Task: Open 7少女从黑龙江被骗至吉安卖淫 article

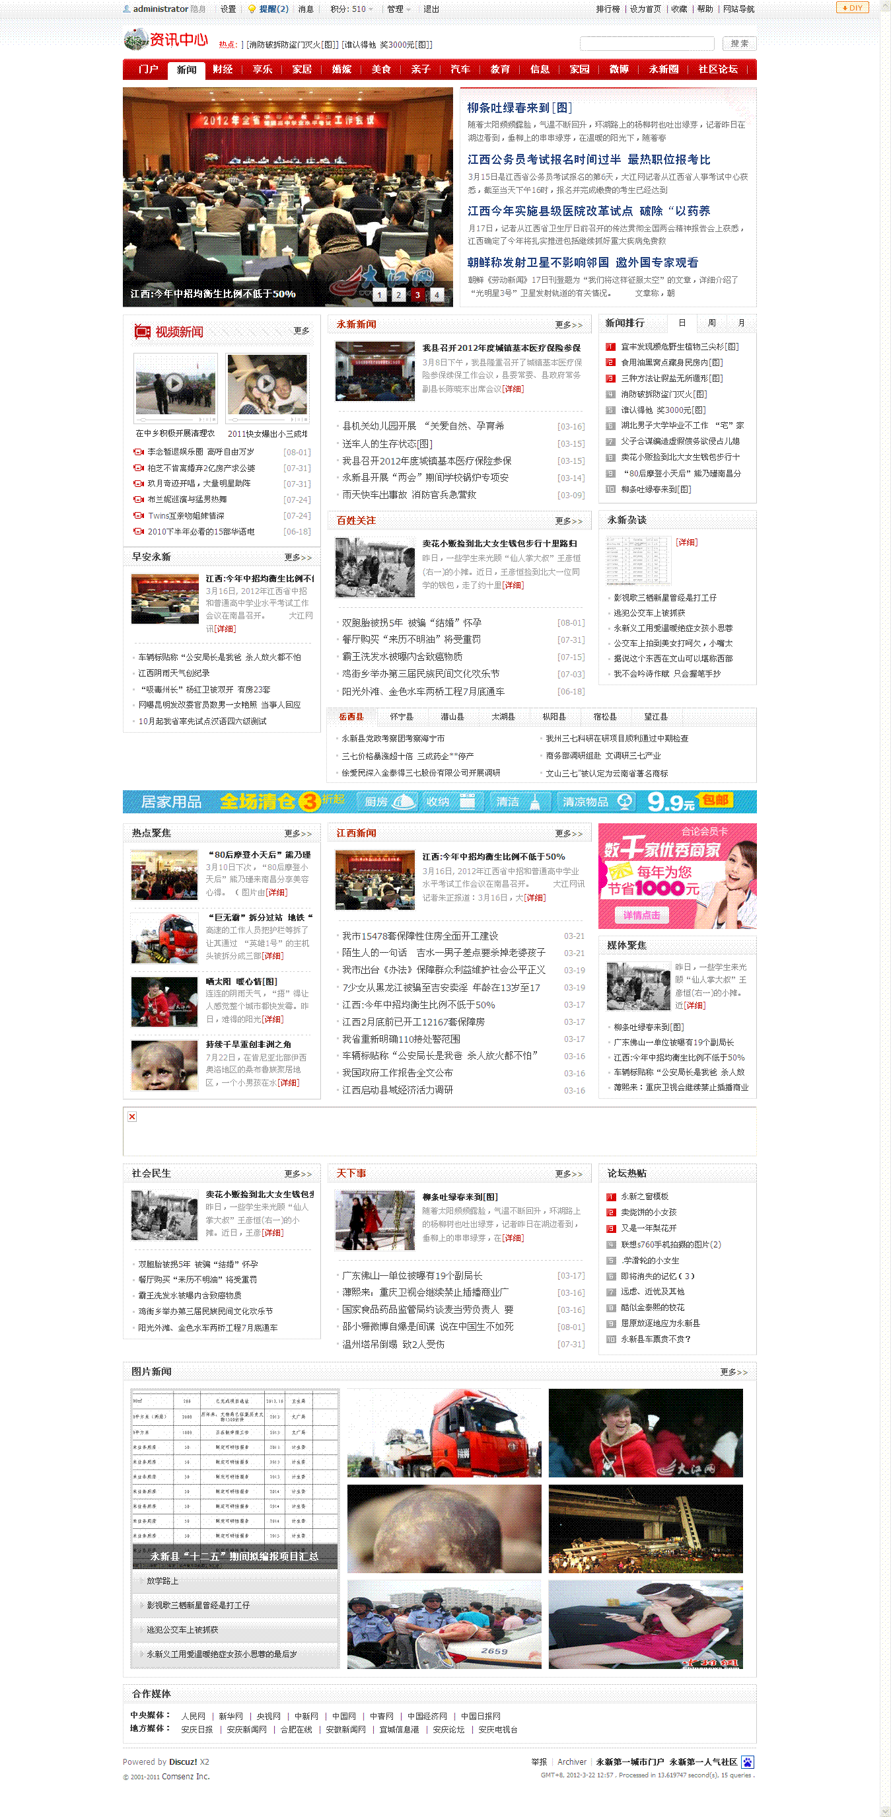Action: click(x=441, y=988)
